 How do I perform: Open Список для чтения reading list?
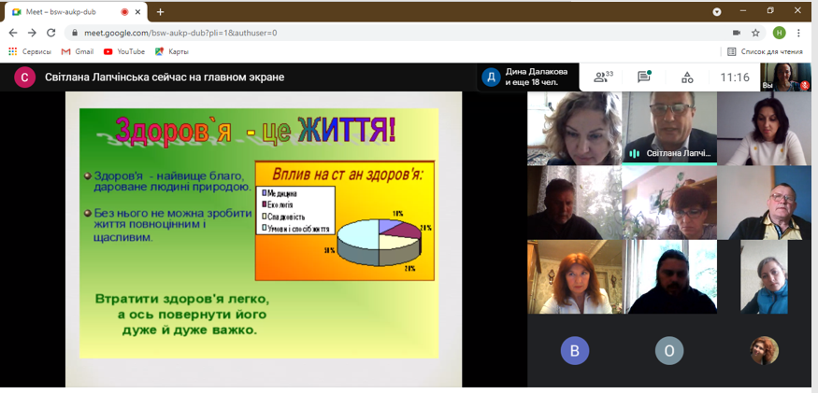point(764,52)
